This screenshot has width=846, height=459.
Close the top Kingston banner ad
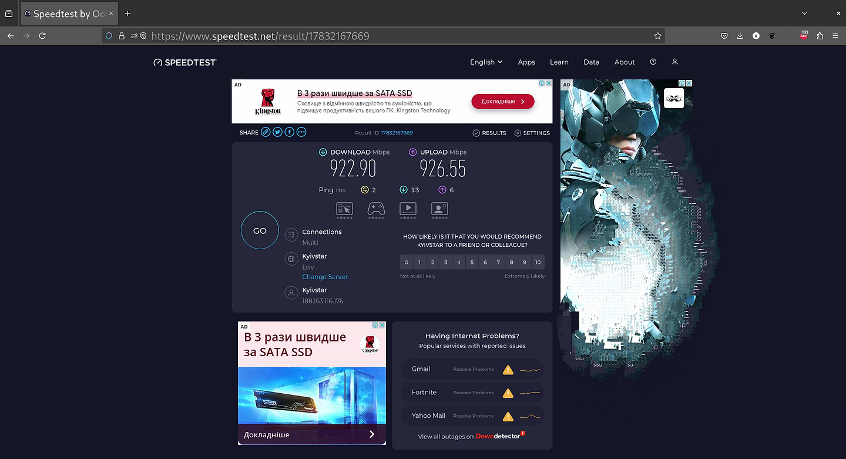pyautogui.click(x=549, y=83)
